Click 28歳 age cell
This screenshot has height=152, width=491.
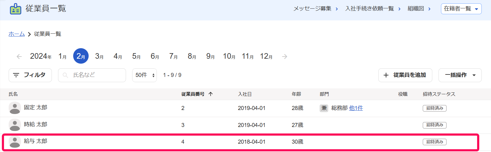tap(297, 108)
